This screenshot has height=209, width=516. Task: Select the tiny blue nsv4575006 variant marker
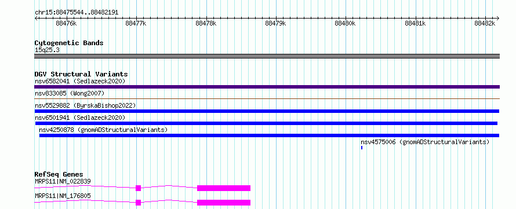pos(362,148)
